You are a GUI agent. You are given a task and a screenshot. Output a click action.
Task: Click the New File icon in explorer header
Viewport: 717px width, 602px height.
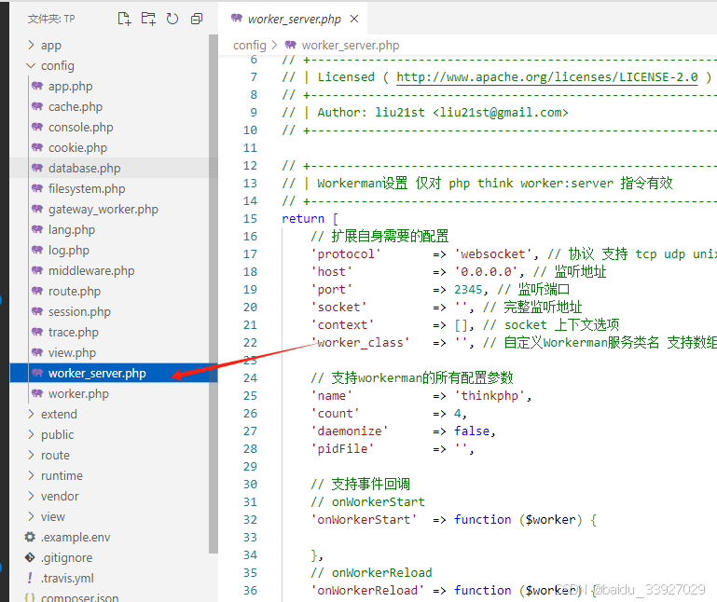tap(124, 19)
